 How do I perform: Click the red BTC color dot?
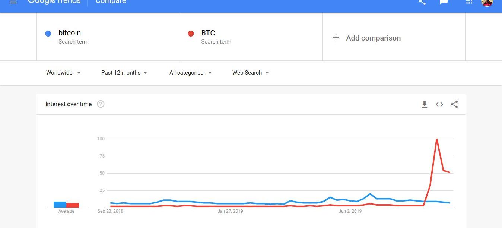point(191,34)
